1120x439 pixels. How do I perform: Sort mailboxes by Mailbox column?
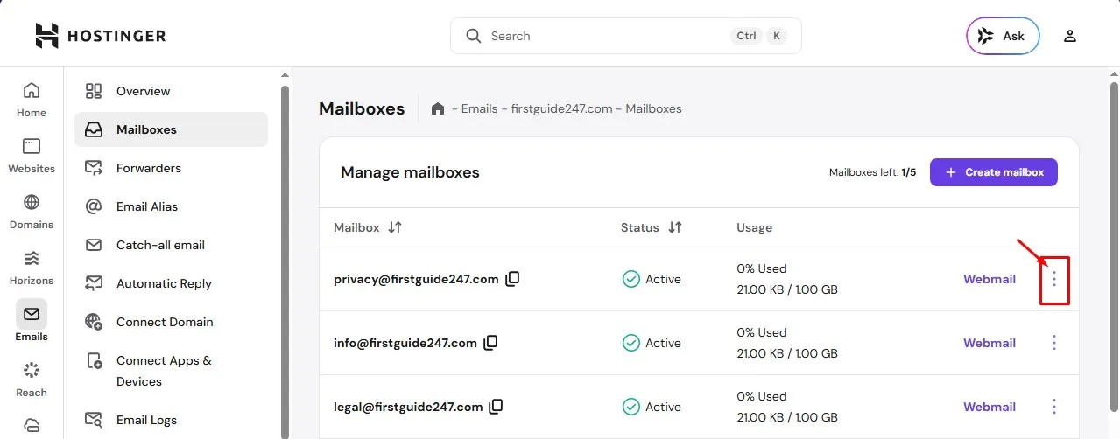395,227
